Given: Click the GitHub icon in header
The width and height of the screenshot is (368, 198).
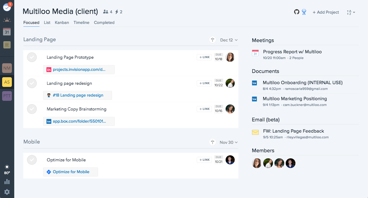Looking at the screenshot, I should [x=297, y=12].
